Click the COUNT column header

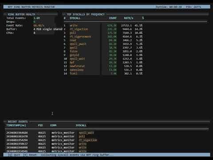[113, 18]
